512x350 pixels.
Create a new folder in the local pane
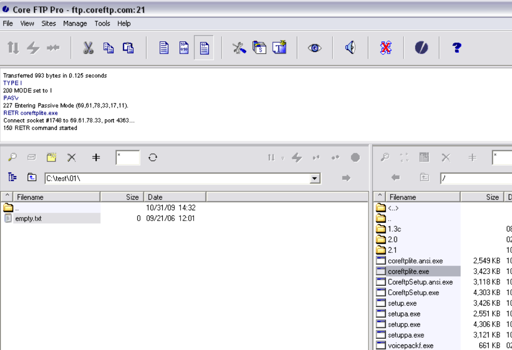[51, 157]
